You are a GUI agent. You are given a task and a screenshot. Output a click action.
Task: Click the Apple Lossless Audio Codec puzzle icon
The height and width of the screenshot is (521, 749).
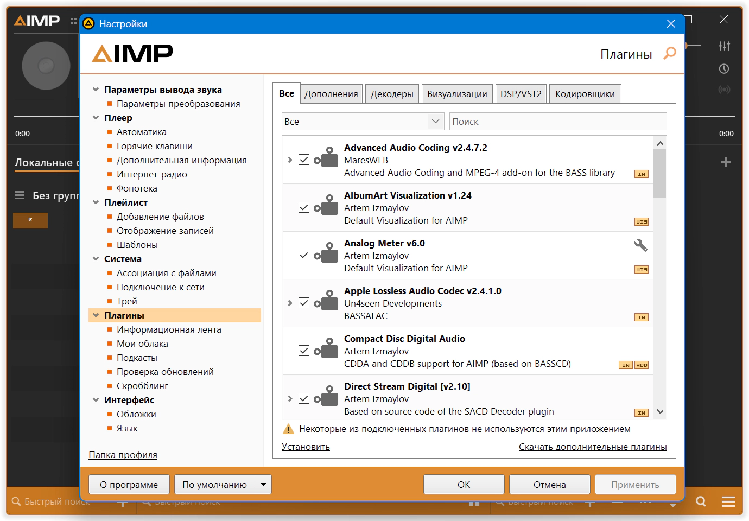(x=326, y=301)
